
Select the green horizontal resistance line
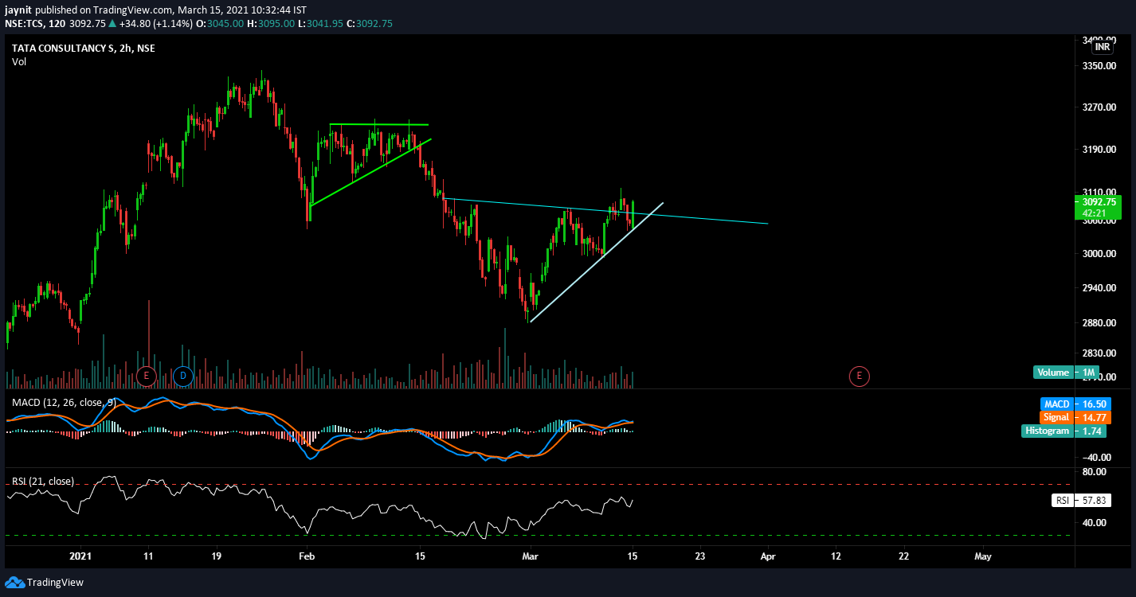point(379,124)
